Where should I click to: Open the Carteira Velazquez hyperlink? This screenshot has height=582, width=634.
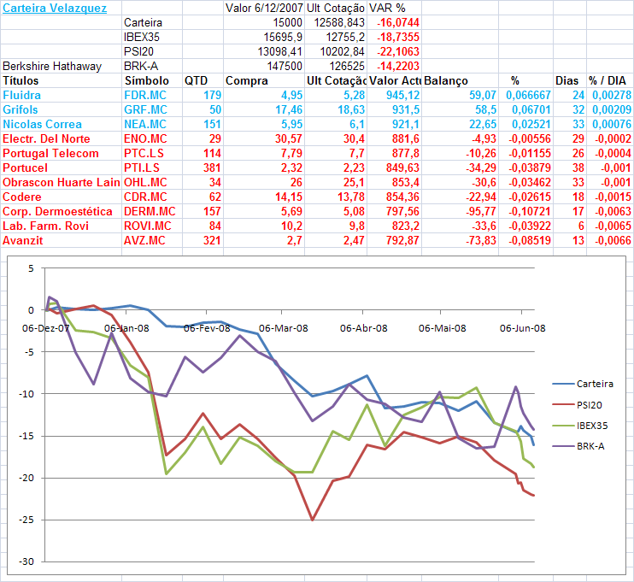[55, 8]
